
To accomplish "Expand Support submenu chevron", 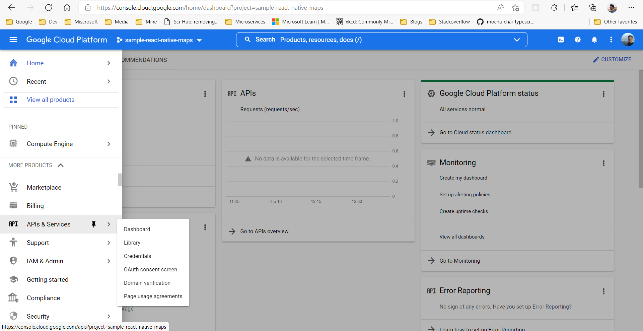I will click(x=109, y=243).
